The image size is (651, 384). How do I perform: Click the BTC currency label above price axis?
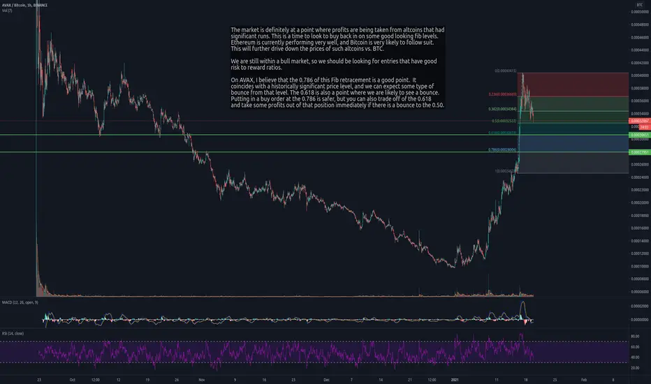pyautogui.click(x=639, y=5)
